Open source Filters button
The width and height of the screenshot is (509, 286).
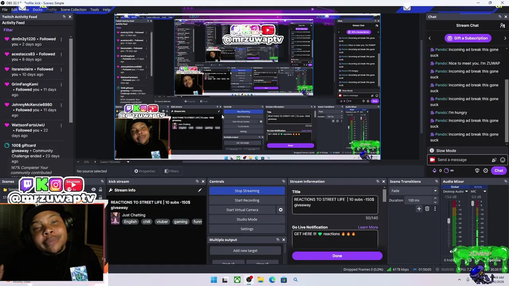tap(171, 171)
